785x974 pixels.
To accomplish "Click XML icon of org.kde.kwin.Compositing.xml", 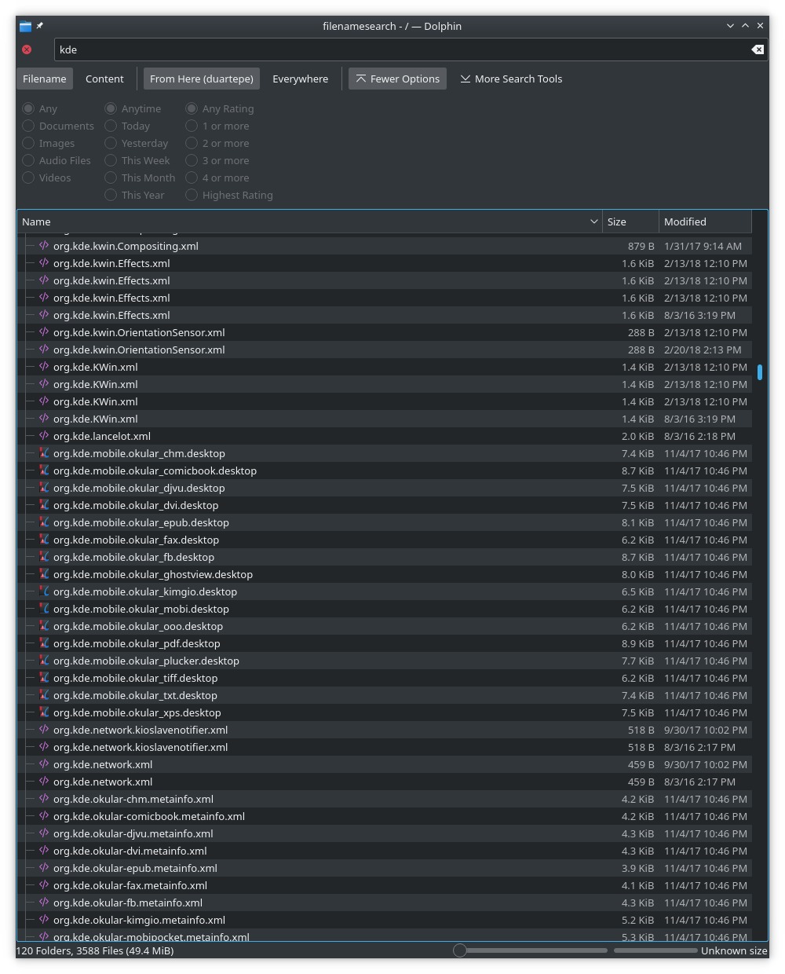I will click(44, 246).
